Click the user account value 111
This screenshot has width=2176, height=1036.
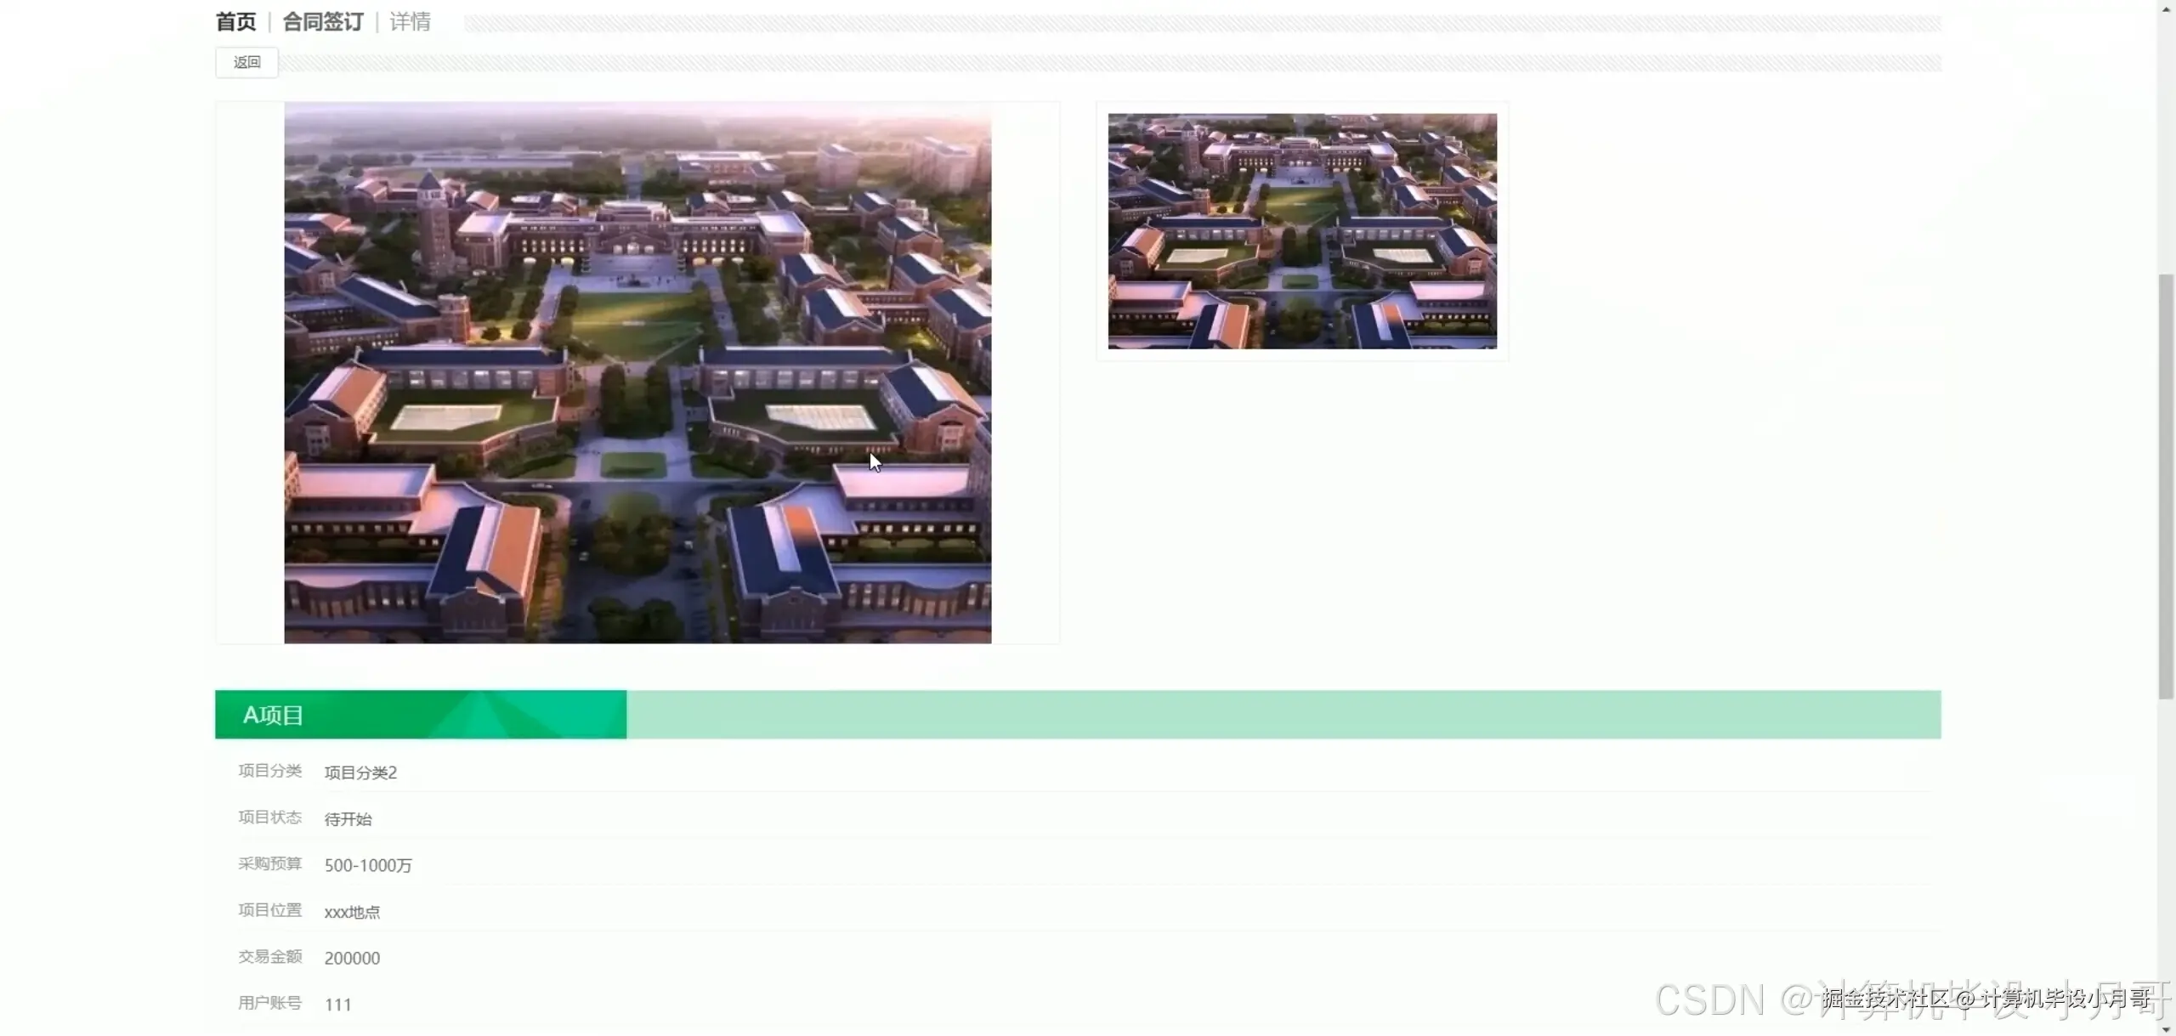337,1005
